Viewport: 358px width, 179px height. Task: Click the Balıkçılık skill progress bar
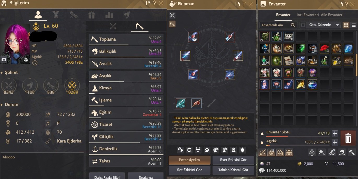coord(117,57)
